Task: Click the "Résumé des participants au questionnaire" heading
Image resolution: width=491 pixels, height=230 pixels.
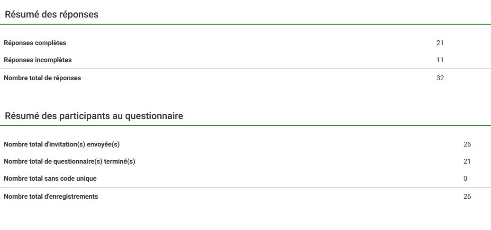Action: [x=94, y=116]
